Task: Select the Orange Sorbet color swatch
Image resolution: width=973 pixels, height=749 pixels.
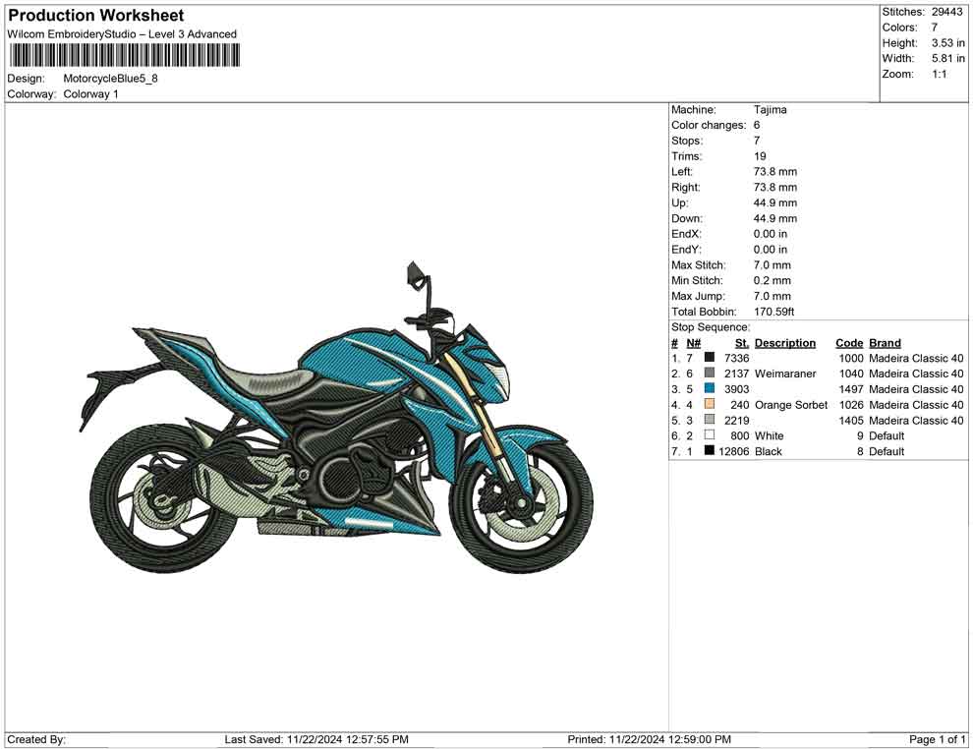Action: [x=709, y=404]
